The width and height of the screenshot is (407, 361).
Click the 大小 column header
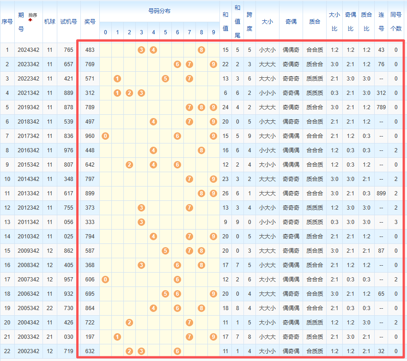[267, 22]
